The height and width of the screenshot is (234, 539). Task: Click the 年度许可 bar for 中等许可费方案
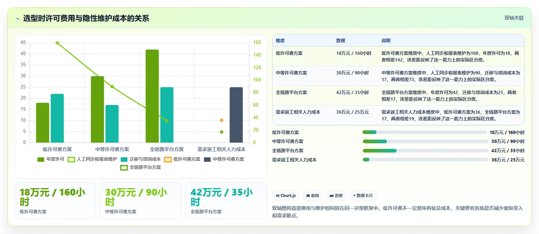98,109
